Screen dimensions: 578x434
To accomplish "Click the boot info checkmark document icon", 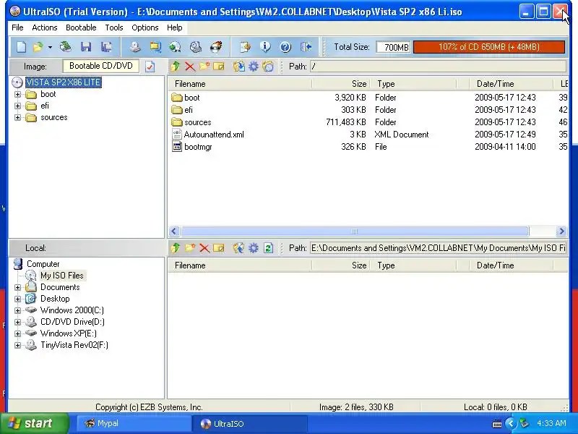I will coord(150,67).
